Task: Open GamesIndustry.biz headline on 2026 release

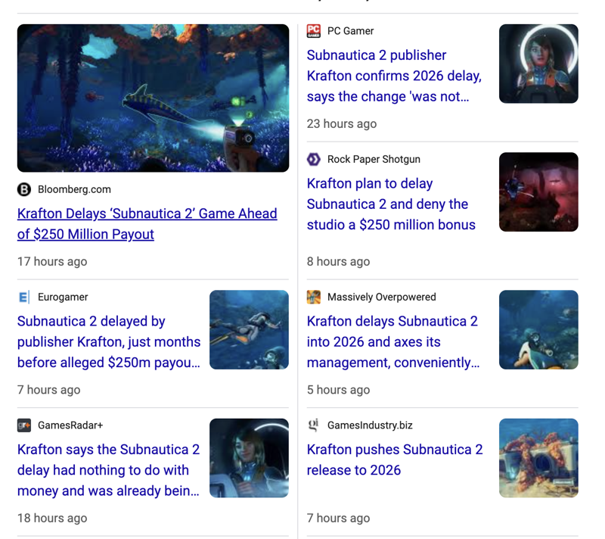Action: [x=395, y=460]
